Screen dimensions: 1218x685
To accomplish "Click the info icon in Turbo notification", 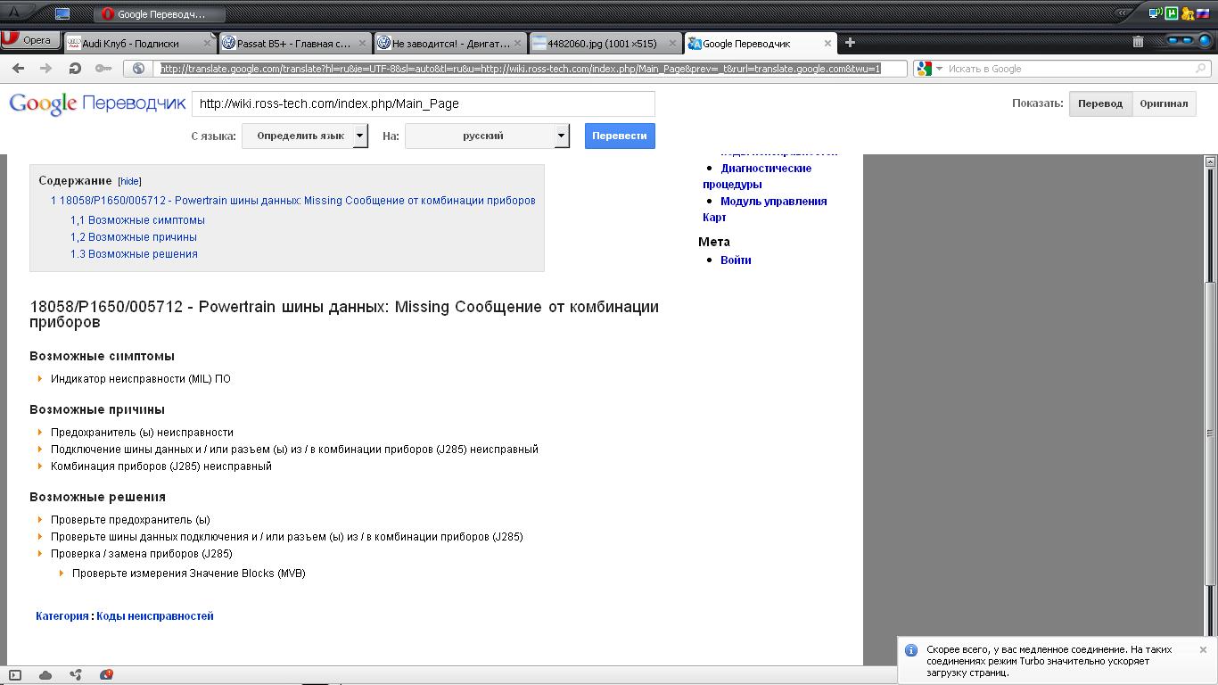I will pos(911,650).
